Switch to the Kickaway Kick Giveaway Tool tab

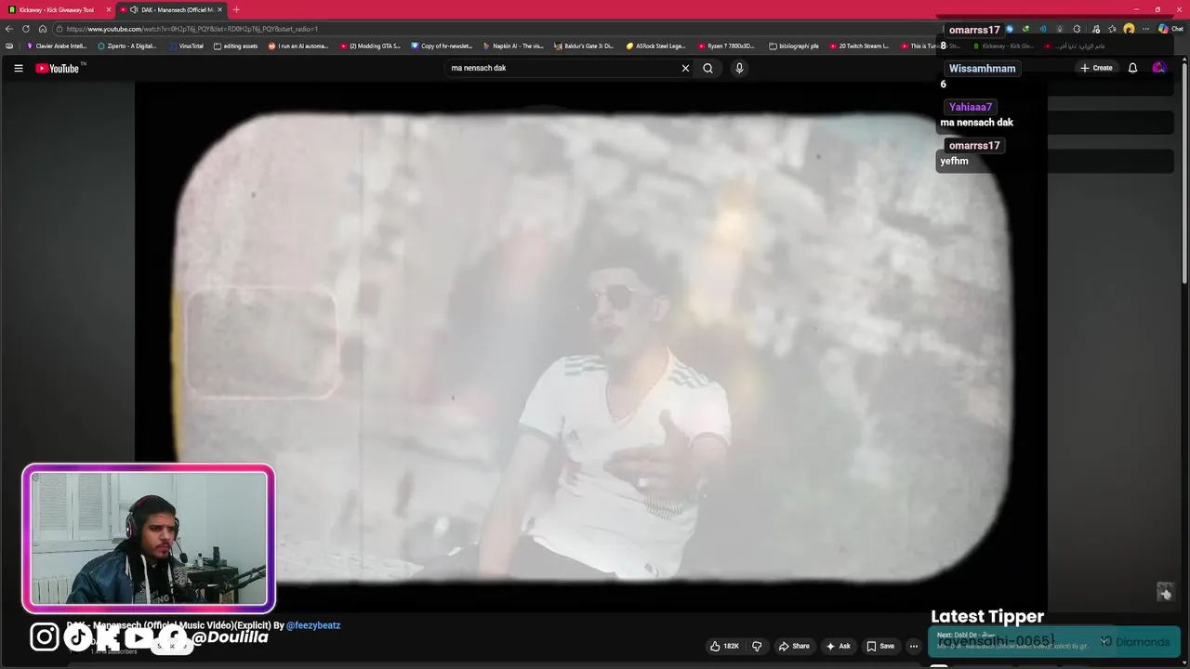coord(56,9)
